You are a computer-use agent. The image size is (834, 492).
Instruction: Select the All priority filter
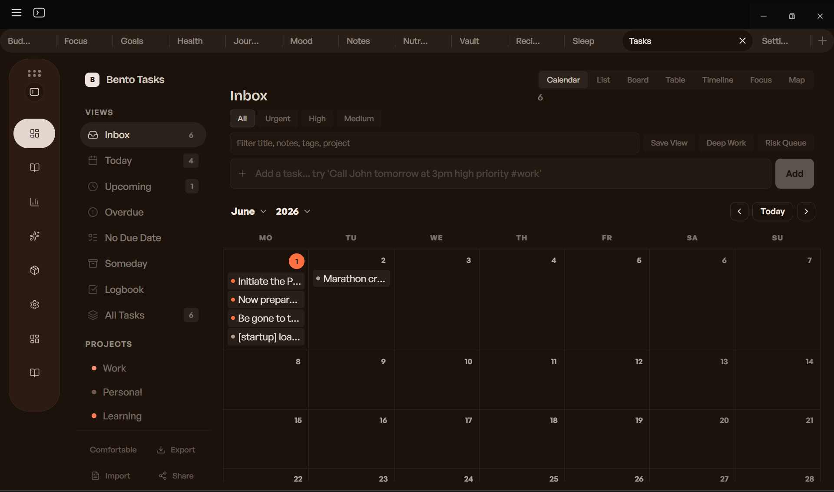tap(242, 119)
